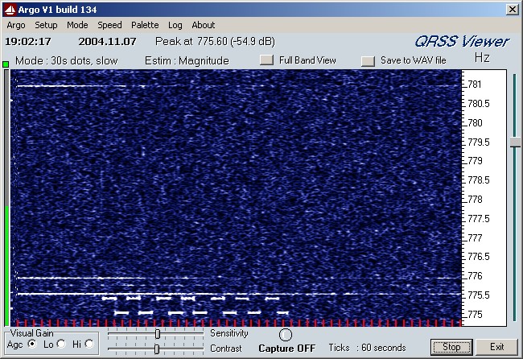The width and height of the screenshot is (523, 359).
Task: Open the Argo menu
Action: 15,25
